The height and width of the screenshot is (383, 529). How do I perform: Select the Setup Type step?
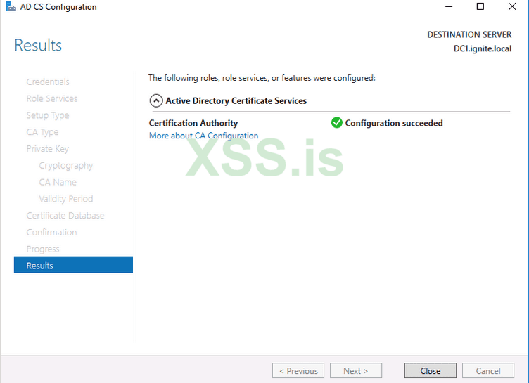[x=48, y=115]
